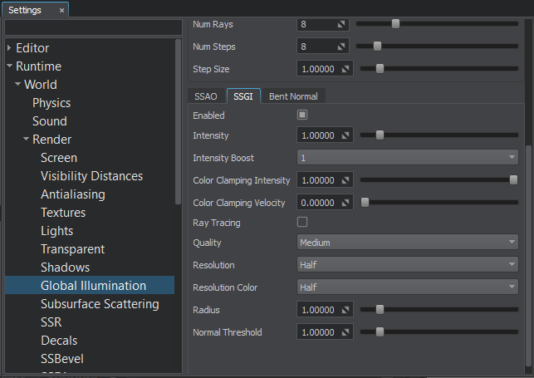
Task: Open the Quality dropdown set to Medium
Action: 408,243
